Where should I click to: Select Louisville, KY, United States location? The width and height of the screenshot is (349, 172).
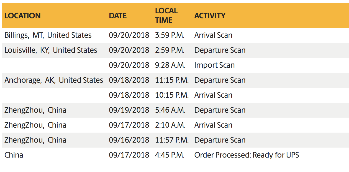[x=51, y=50]
